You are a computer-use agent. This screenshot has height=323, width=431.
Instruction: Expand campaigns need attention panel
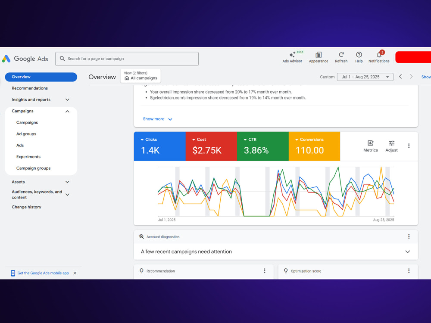click(x=408, y=252)
